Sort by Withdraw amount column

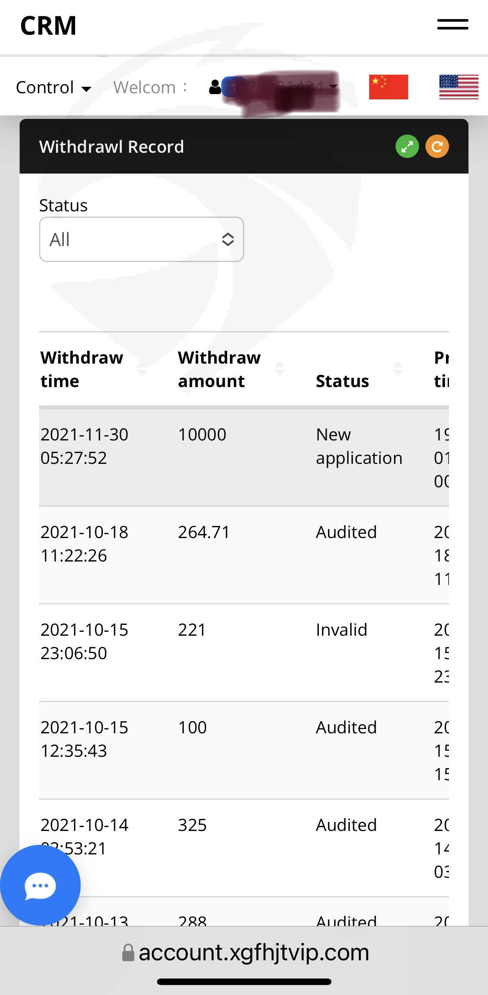pos(280,369)
